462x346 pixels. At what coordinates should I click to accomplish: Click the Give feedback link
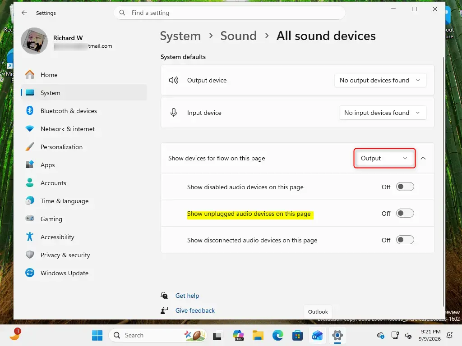click(195, 310)
